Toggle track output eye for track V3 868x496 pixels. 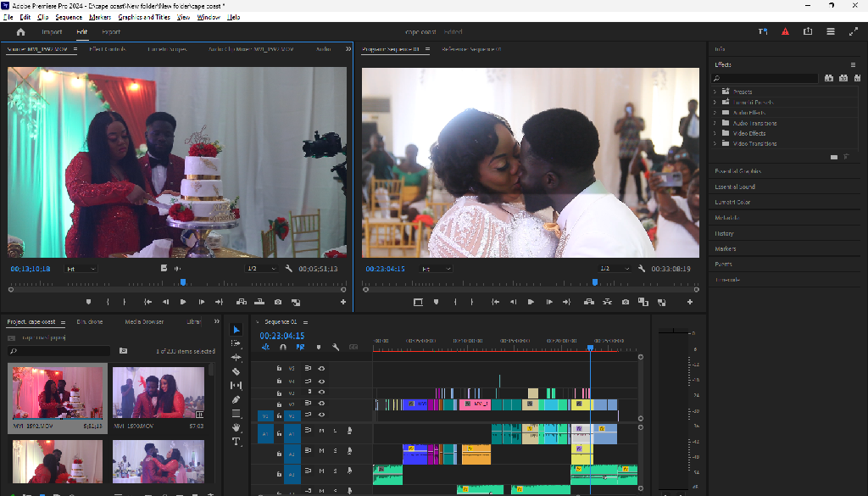point(321,391)
